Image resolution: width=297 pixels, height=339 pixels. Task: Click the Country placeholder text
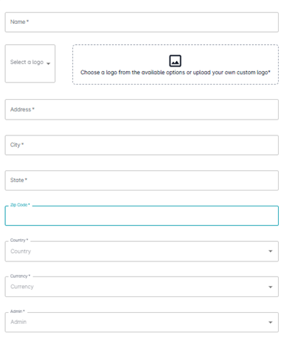coord(20,251)
